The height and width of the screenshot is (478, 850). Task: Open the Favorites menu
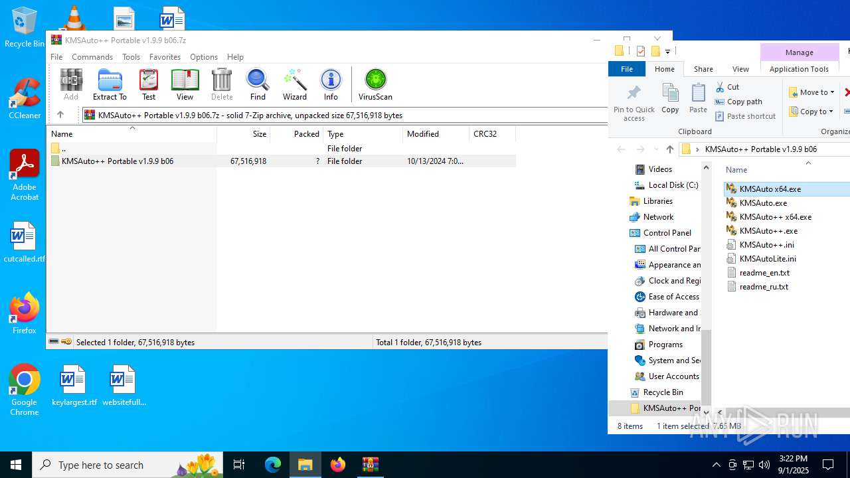coord(165,57)
